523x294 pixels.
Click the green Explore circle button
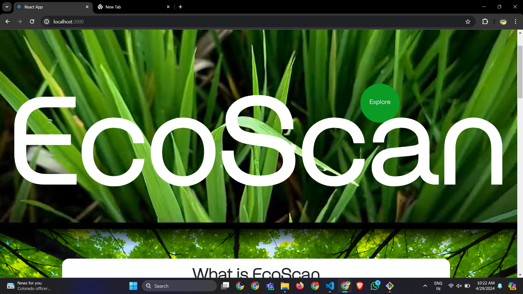pos(380,103)
